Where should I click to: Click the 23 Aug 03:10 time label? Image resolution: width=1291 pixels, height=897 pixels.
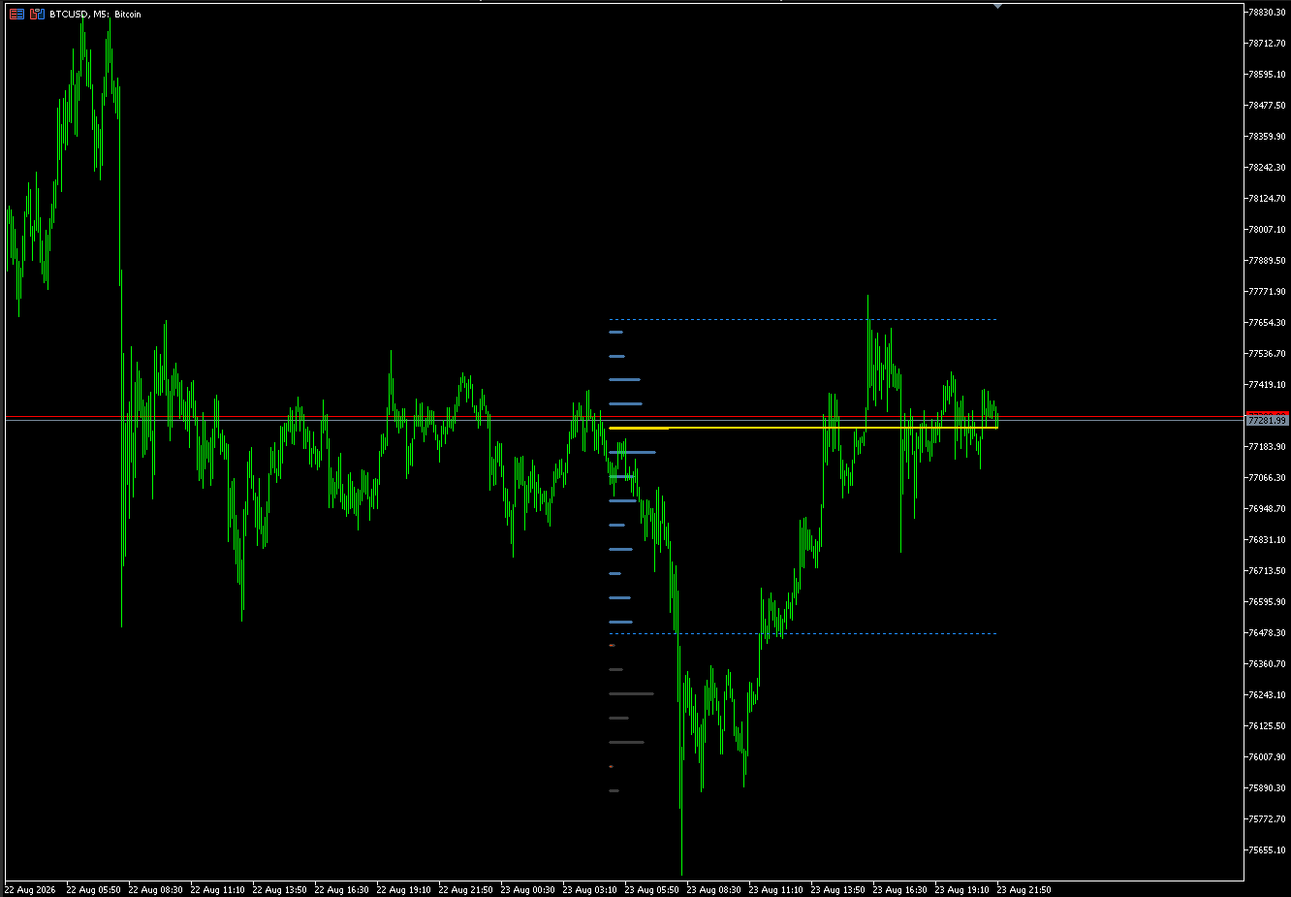point(589,889)
